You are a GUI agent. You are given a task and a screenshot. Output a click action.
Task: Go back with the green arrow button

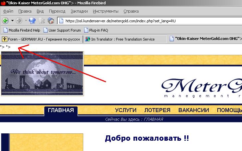click(5, 21)
